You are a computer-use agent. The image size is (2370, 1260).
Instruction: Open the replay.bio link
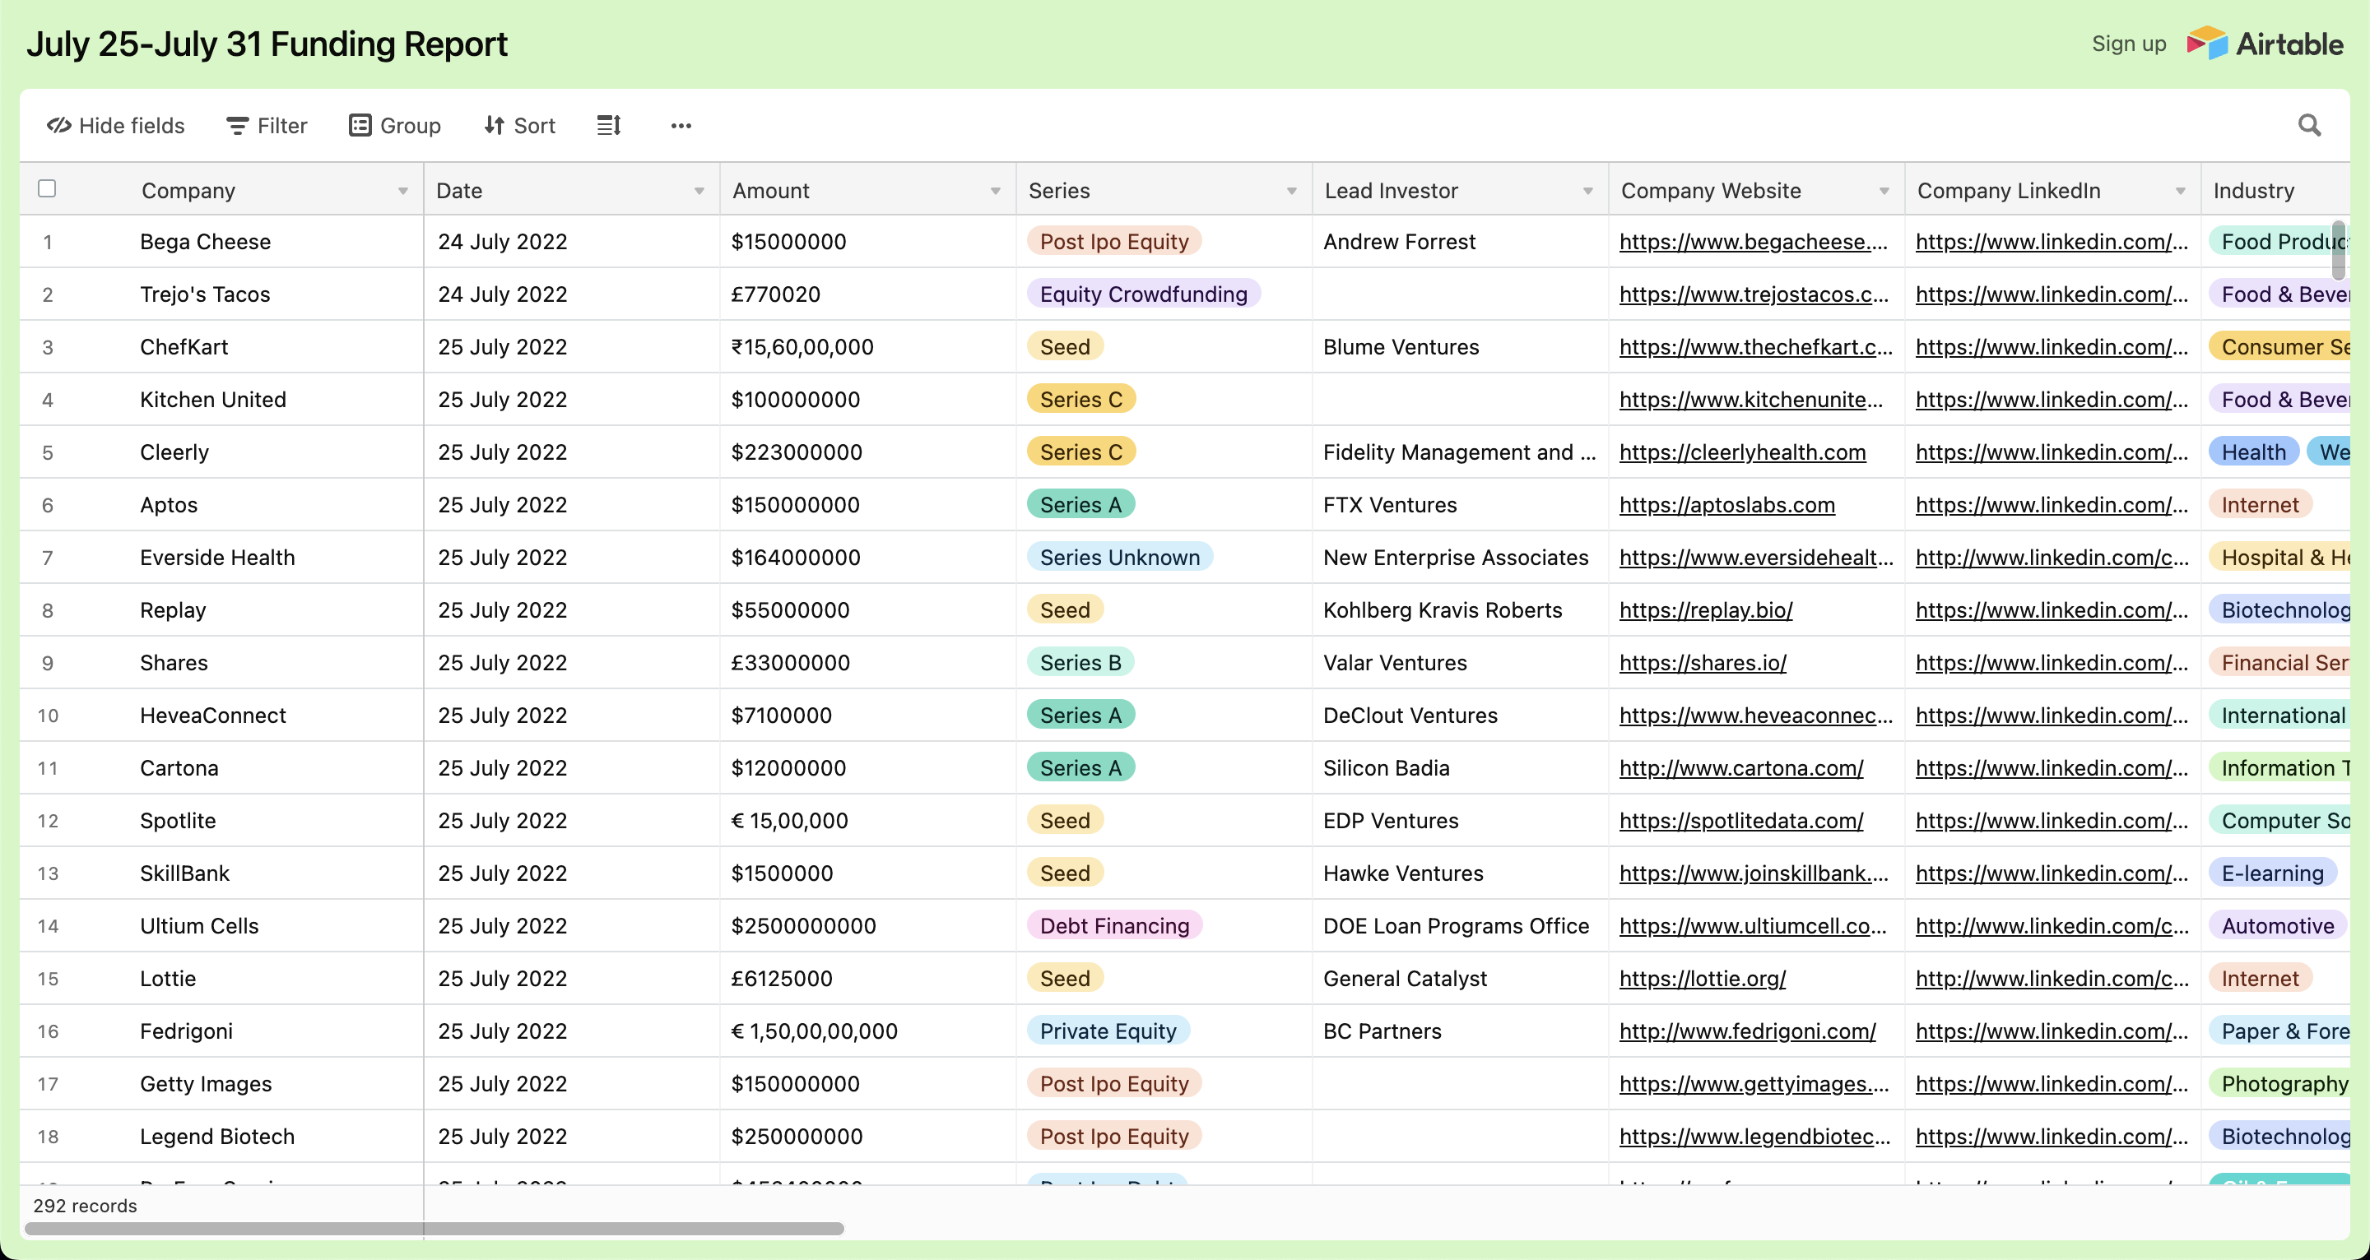coord(1706,609)
